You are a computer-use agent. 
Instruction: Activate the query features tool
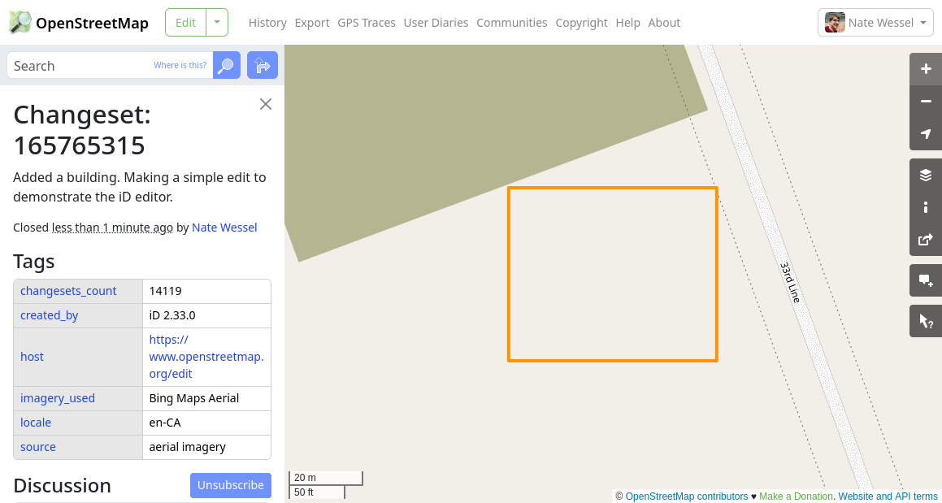pyautogui.click(x=926, y=322)
